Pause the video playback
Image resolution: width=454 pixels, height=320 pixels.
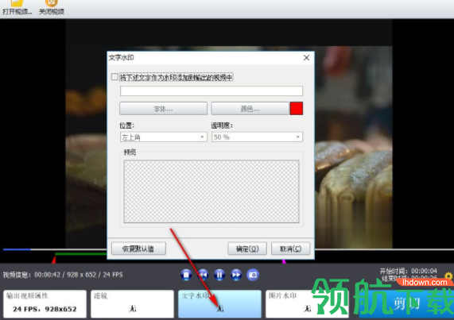coord(219,275)
